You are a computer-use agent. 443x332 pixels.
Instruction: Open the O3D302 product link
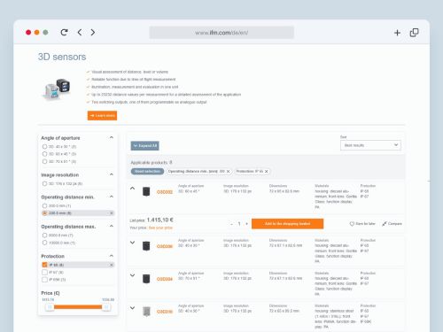[165, 192]
